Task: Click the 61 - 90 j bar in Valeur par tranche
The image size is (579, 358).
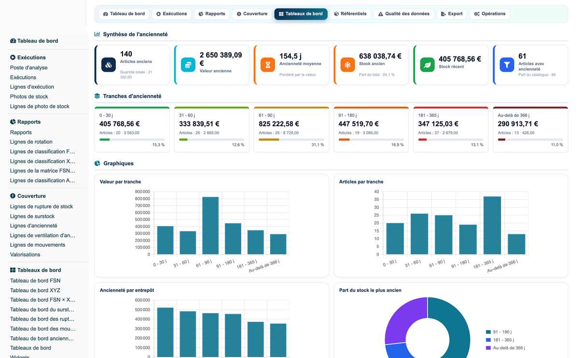Action: click(x=210, y=225)
